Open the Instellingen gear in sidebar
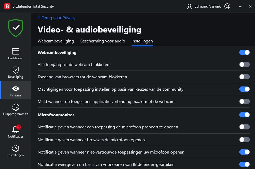The image size is (255, 169). click(16, 148)
